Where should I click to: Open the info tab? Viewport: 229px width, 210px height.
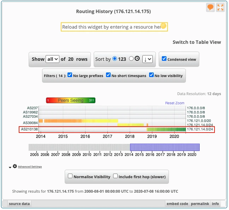click(215, 204)
